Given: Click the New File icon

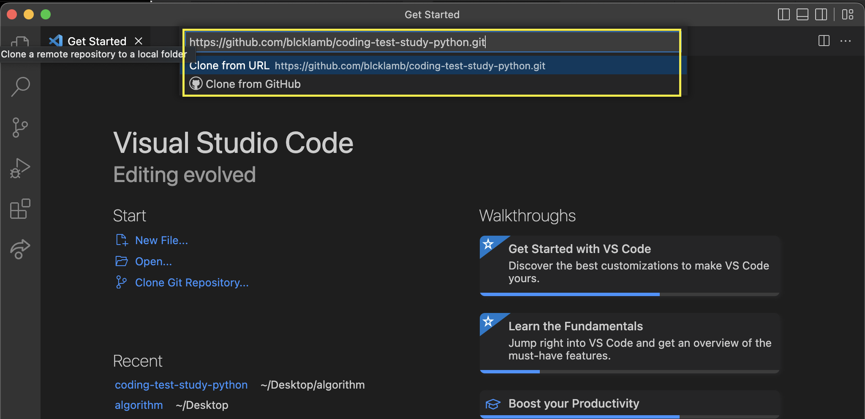Looking at the screenshot, I should 122,240.
